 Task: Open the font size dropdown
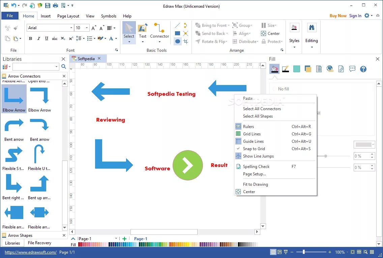tap(86, 28)
